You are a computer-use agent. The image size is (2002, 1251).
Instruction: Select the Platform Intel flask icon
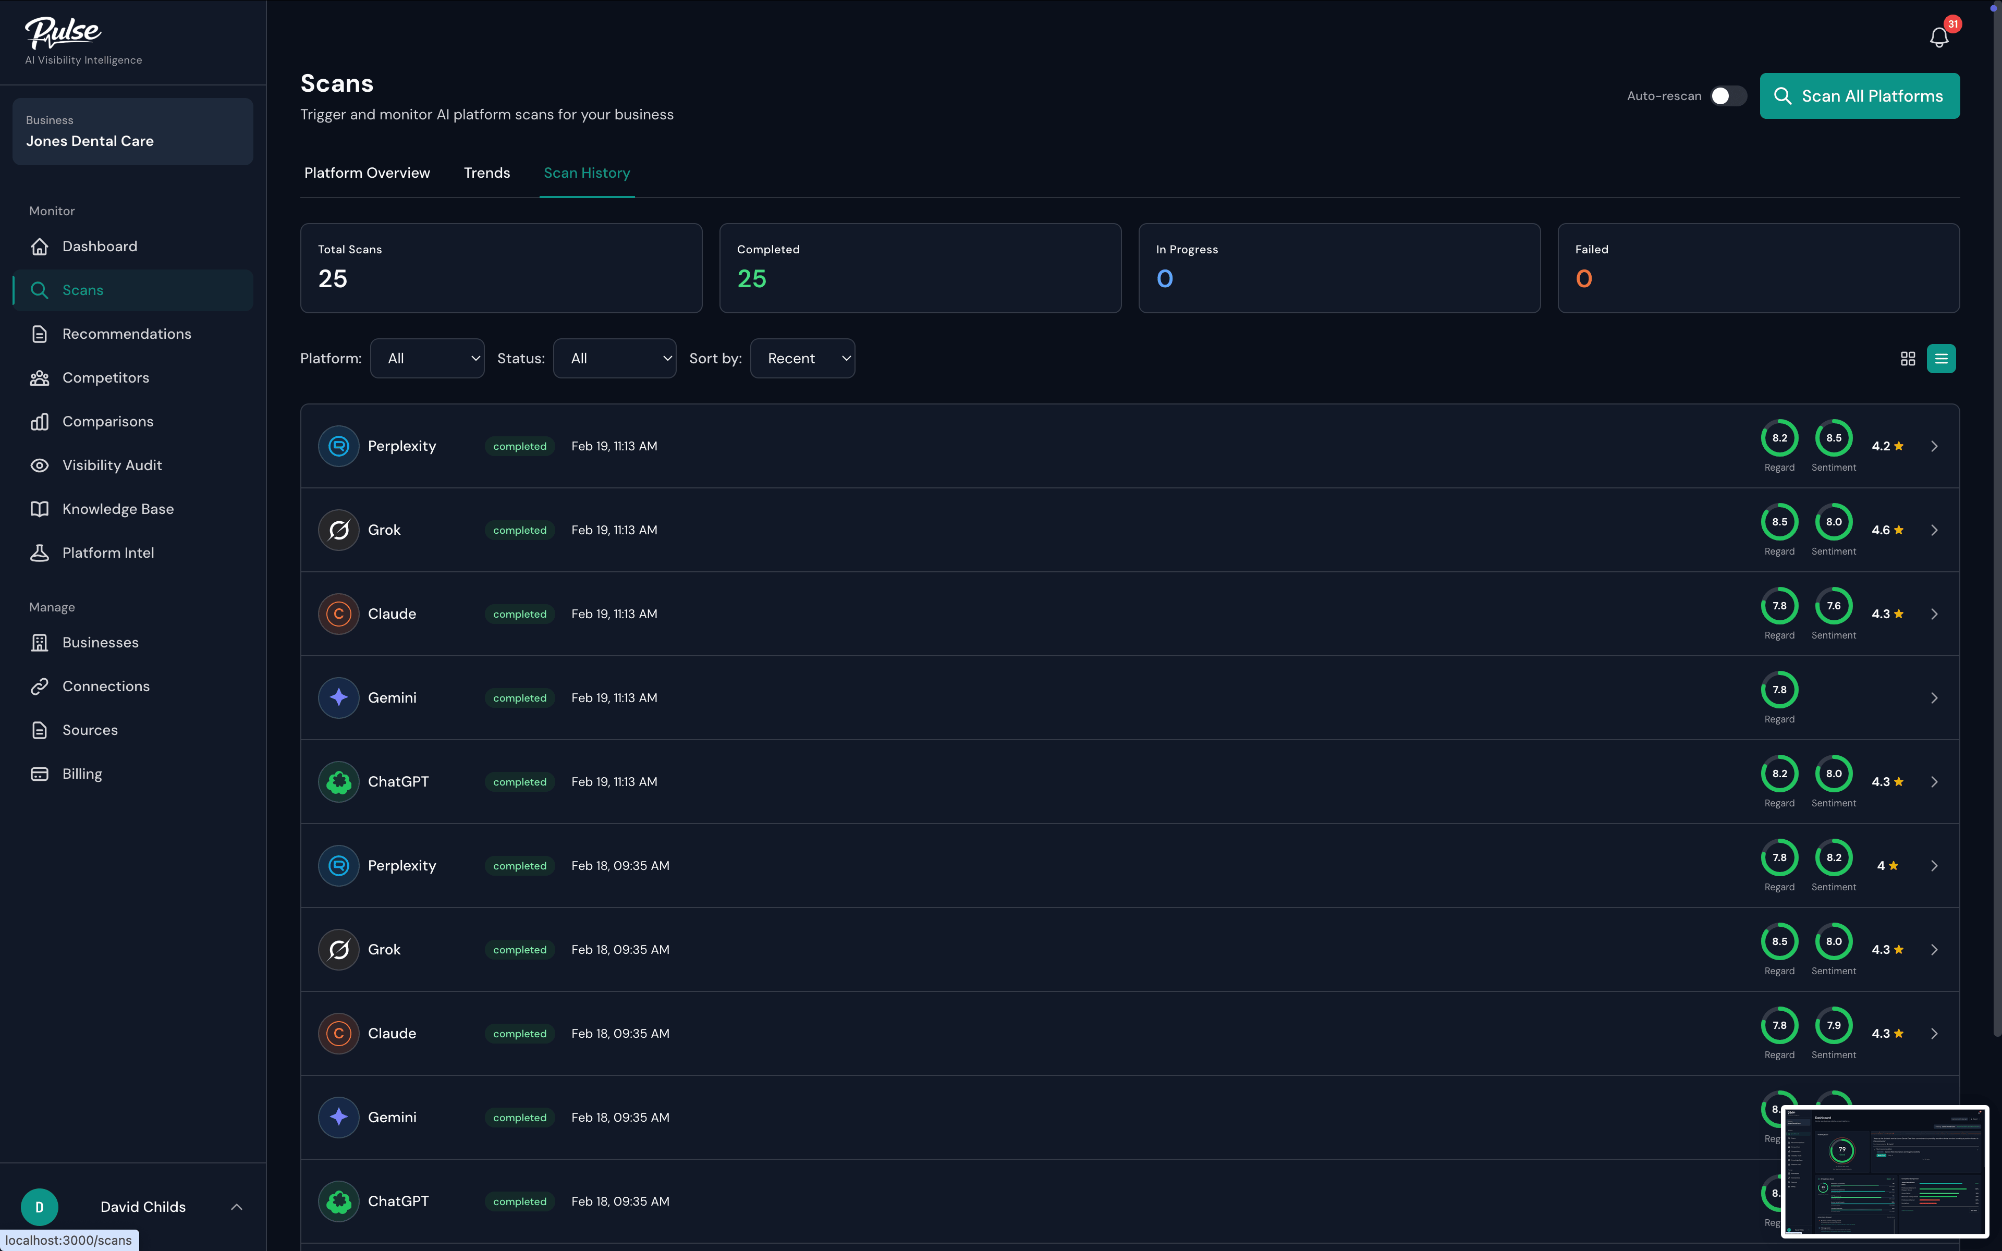click(x=40, y=553)
